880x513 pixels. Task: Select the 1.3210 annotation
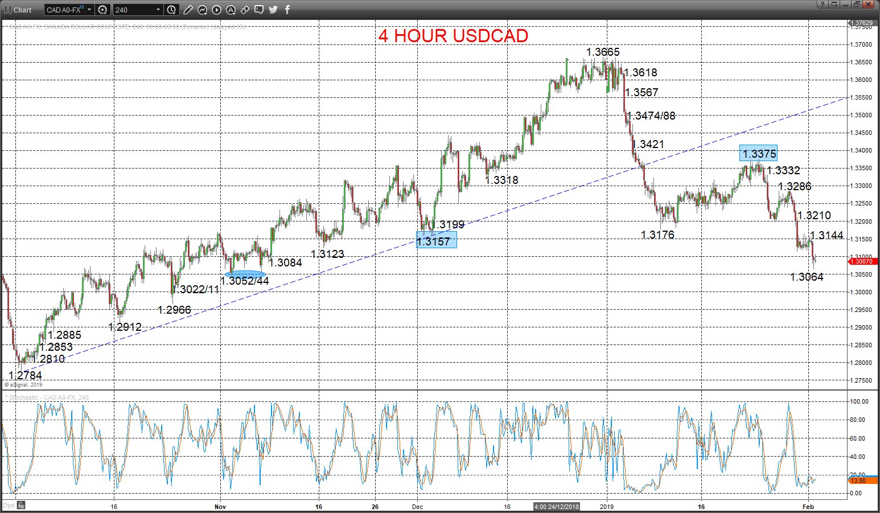tap(814, 215)
